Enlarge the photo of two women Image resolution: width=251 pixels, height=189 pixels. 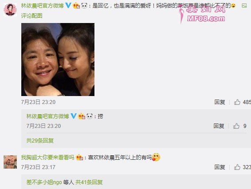click(x=58, y=59)
